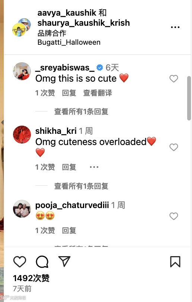The image size is (192, 302).
Task: Like pooja_chaturvediii comment heart
Action: click(173, 216)
